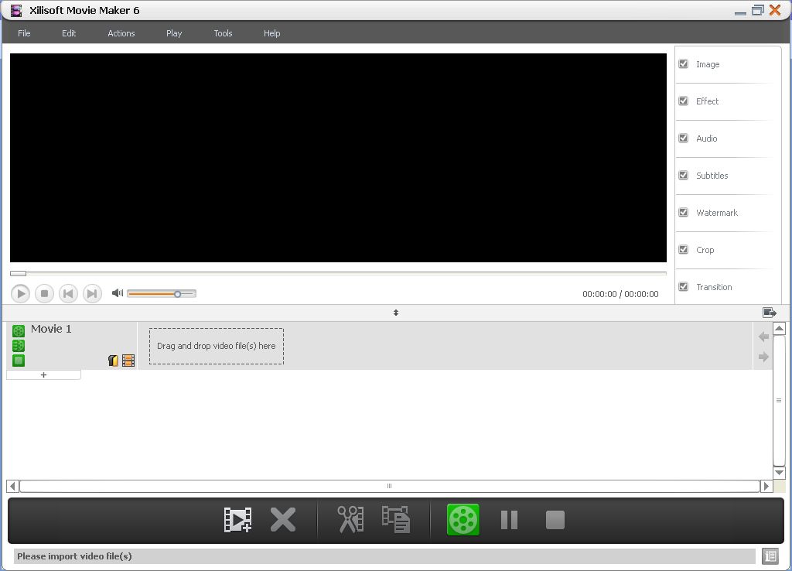
Task: Start conversion with the green movie reel icon
Action: [462, 519]
